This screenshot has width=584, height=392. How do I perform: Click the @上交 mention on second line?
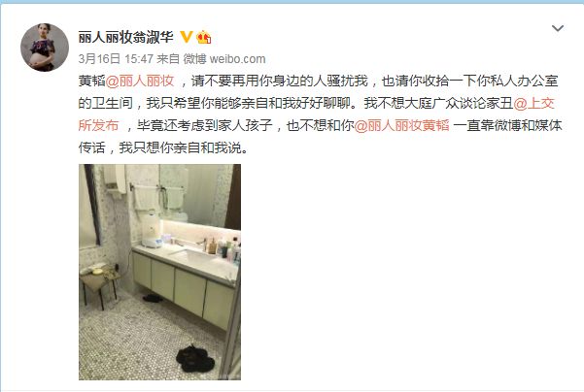[534, 103]
